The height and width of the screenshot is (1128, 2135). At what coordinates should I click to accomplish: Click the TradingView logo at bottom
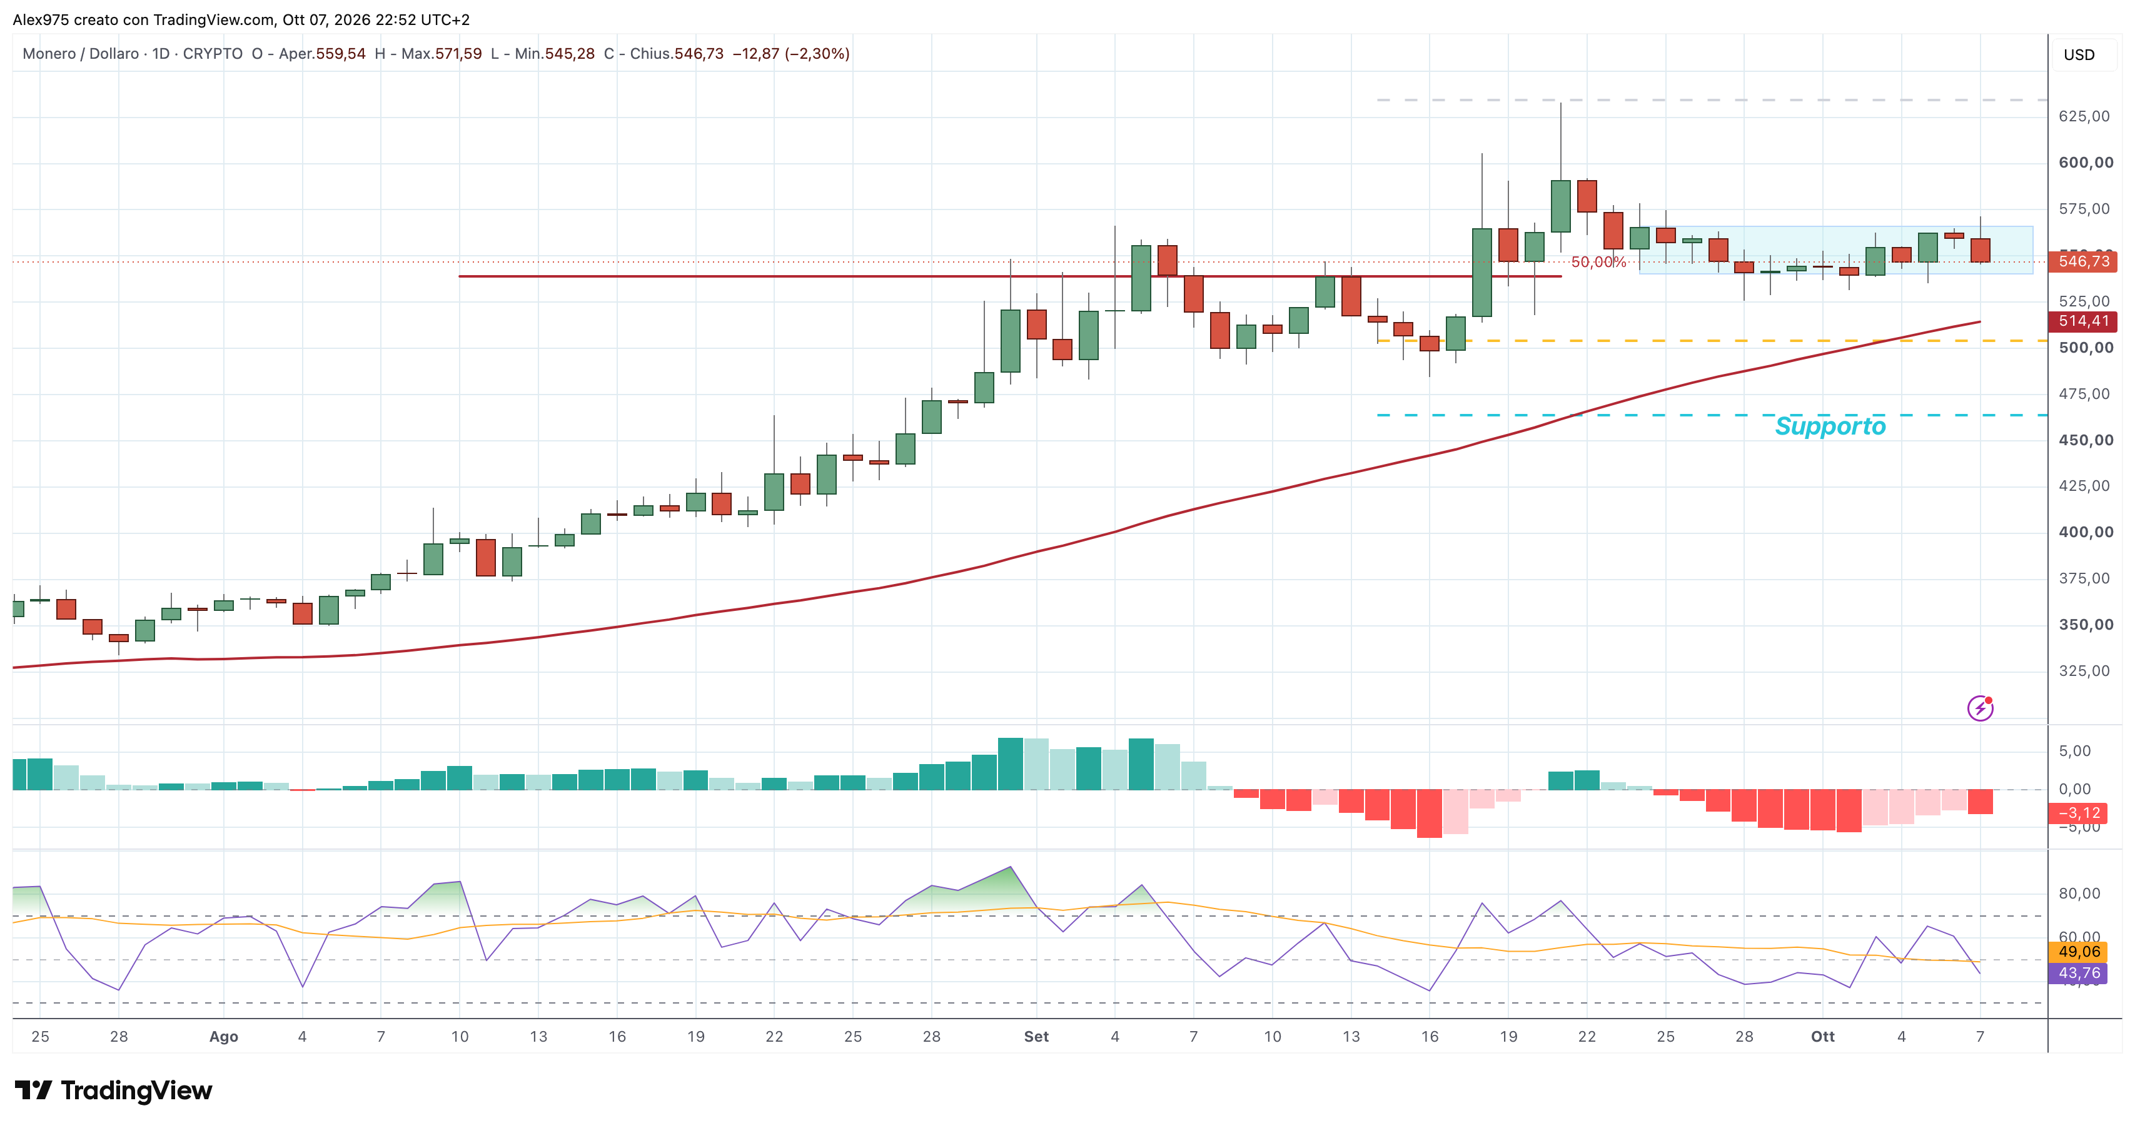114,1090
